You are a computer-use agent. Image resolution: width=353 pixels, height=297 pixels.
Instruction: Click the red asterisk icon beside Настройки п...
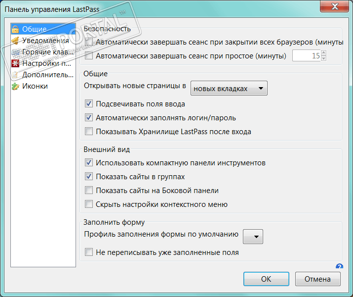pyautogui.click(x=15, y=63)
